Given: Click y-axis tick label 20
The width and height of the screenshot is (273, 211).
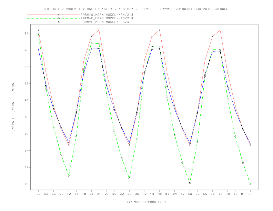Looking at the screenshot, I should click(27, 100).
